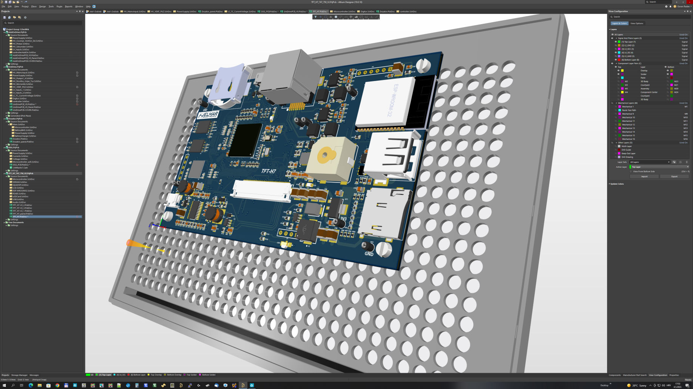Click the create layer set icon
The height and width of the screenshot is (389, 693).
tap(674, 162)
